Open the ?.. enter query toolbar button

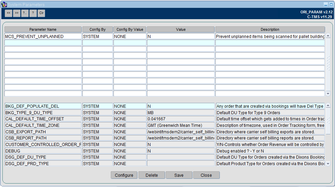point(25,13)
